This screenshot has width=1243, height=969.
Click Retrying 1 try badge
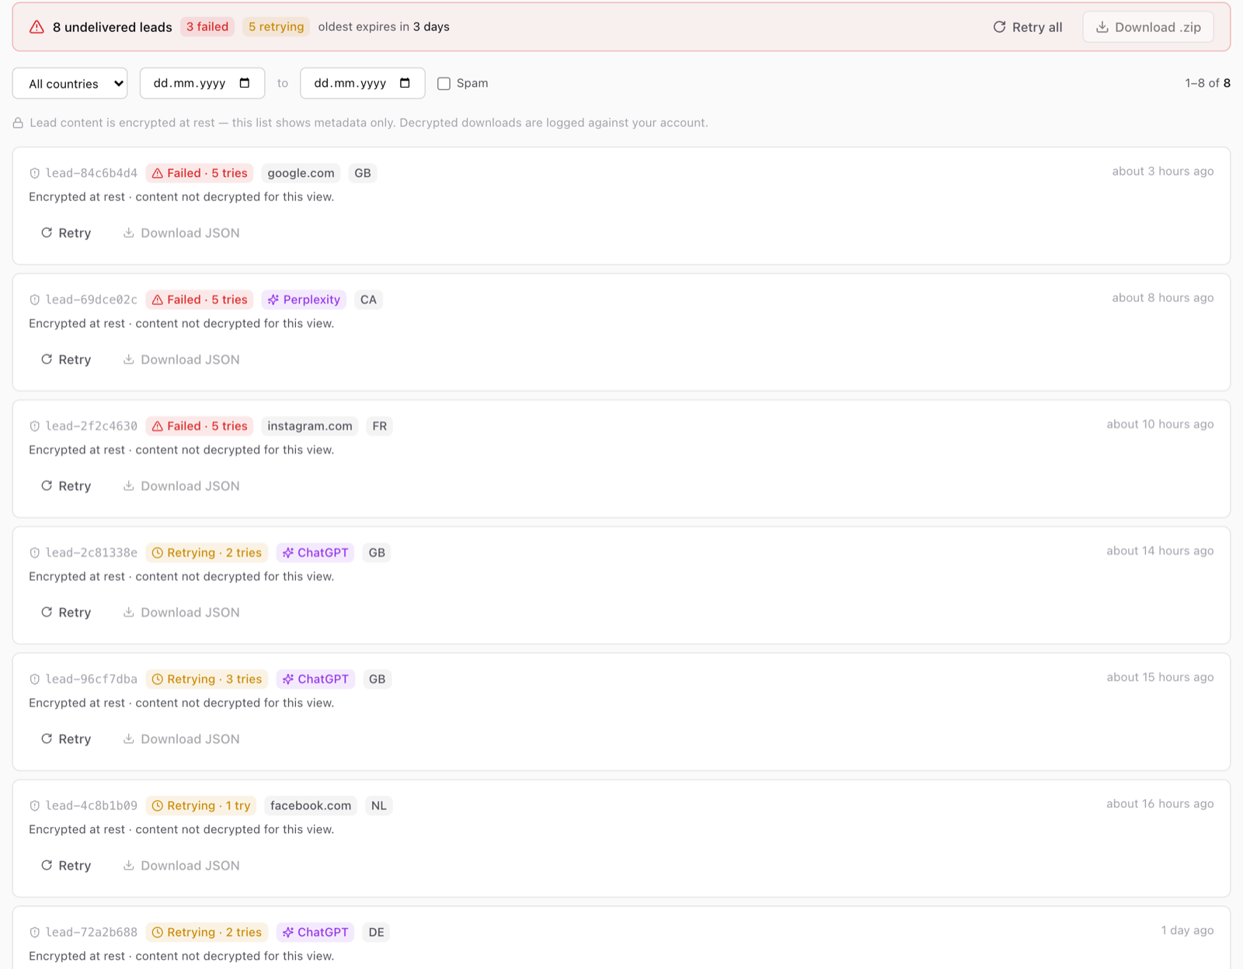pos(201,806)
